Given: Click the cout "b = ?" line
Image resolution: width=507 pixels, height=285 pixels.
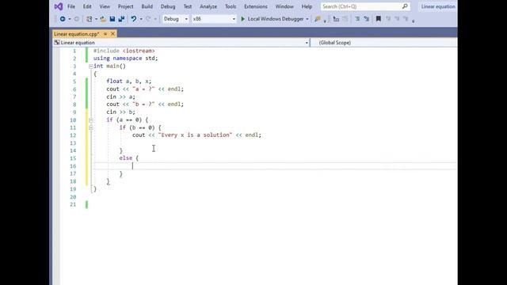Looking at the screenshot, I should coord(145,104).
